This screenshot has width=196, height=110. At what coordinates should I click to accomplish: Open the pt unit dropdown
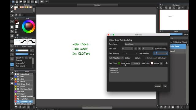[148, 49]
